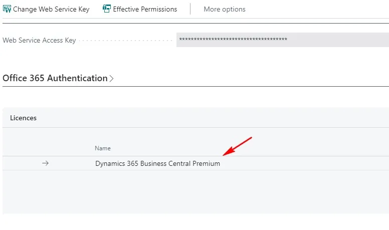Expand the Office 365 Authentication section
This screenshot has width=389, height=230.
click(x=58, y=78)
